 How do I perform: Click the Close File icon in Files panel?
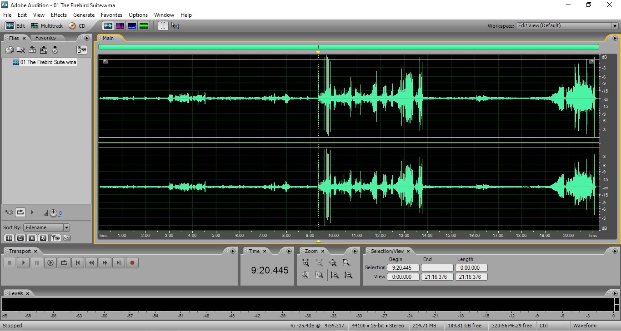click(21, 50)
